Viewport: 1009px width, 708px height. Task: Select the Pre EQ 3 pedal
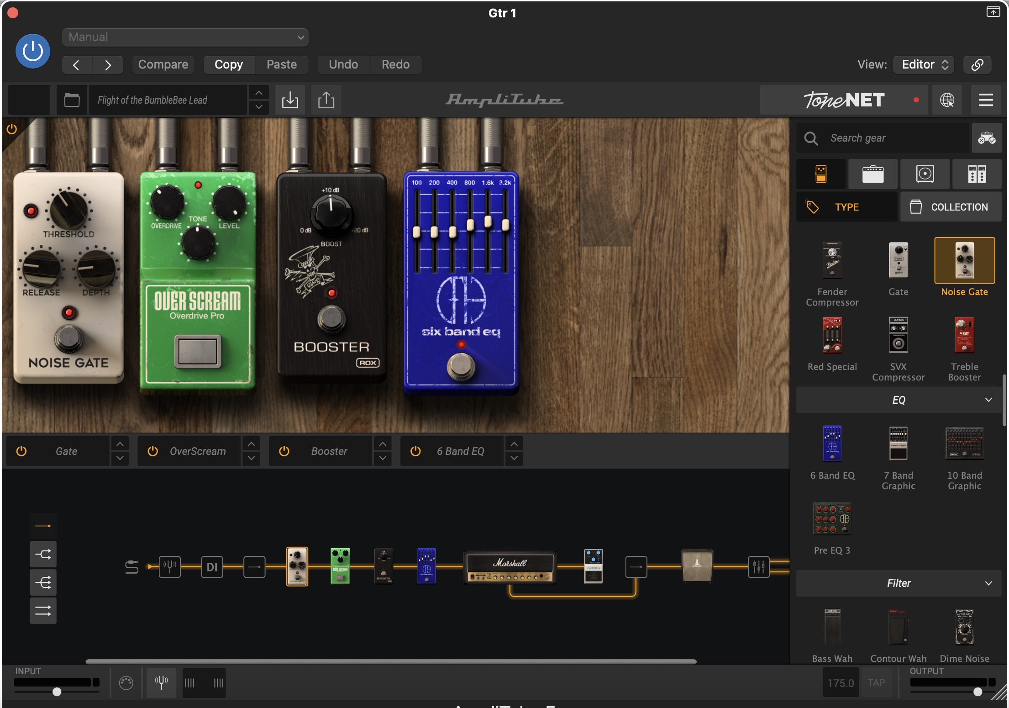click(832, 519)
